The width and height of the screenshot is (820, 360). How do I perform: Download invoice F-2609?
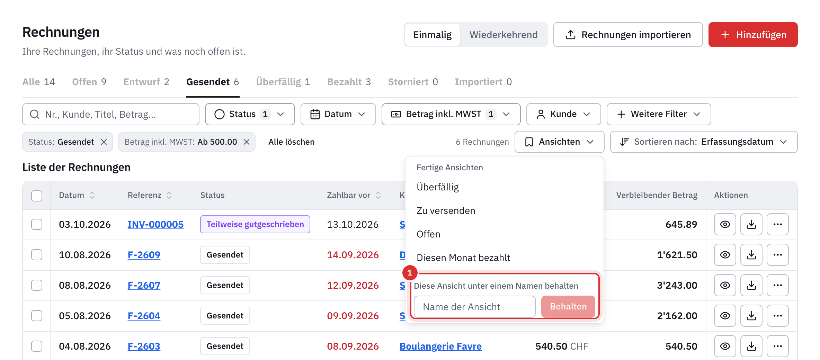tap(751, 255)
